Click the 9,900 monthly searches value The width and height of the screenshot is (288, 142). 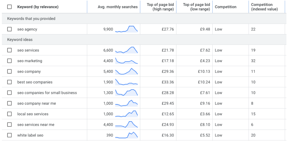pos(108,29)
